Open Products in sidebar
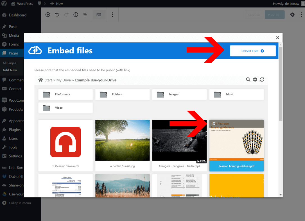Image resolution: width=305 pixels, height=221 pixels. [x=12, y=109]
